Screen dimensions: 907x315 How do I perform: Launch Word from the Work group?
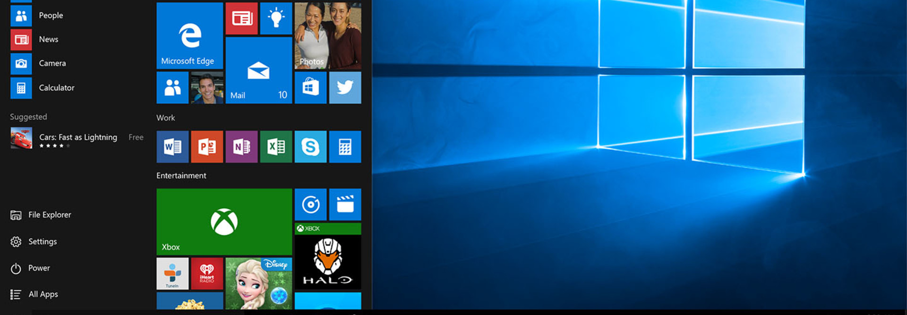(x=172, y=147)
